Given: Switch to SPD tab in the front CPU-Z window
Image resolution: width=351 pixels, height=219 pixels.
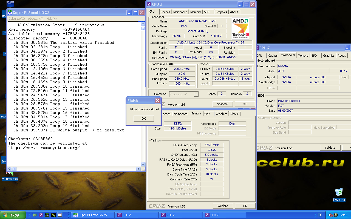Looking at the screenshot, I should pos(207,12).
